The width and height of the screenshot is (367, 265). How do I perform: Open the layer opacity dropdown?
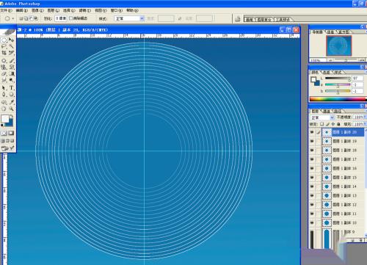tap(365, 117)
